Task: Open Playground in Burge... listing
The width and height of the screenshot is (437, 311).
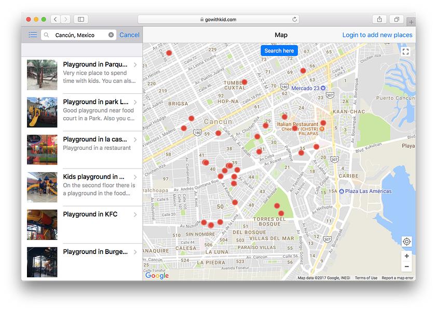Action: tap(82, 262)
